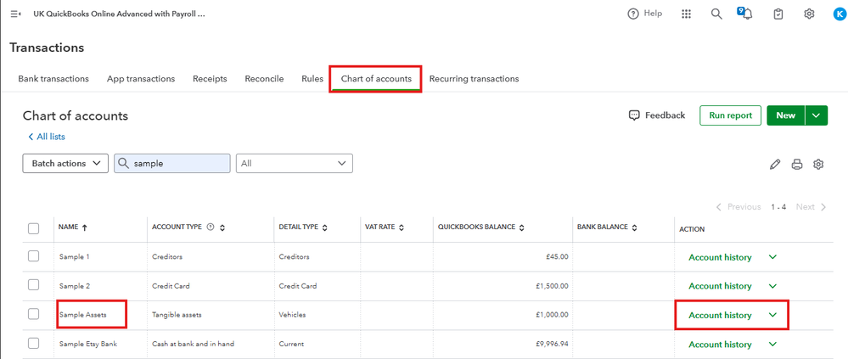
Task: Open Account history for Sample Etsy Bank
Action: click(720, 345)
